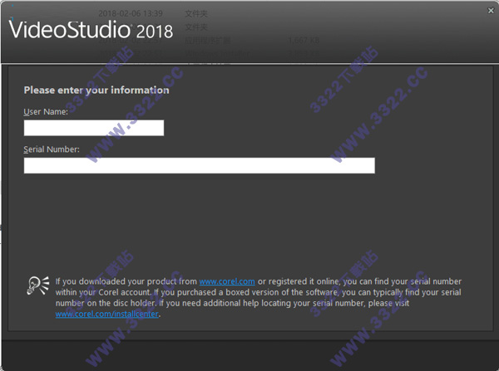The height and width of the screenshot is (371, 499).
Task: Click the lightbulb tip icon
Action: coord(37,286)
